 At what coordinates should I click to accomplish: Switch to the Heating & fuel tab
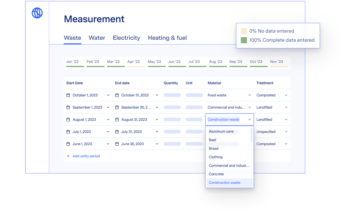(167, 38)
